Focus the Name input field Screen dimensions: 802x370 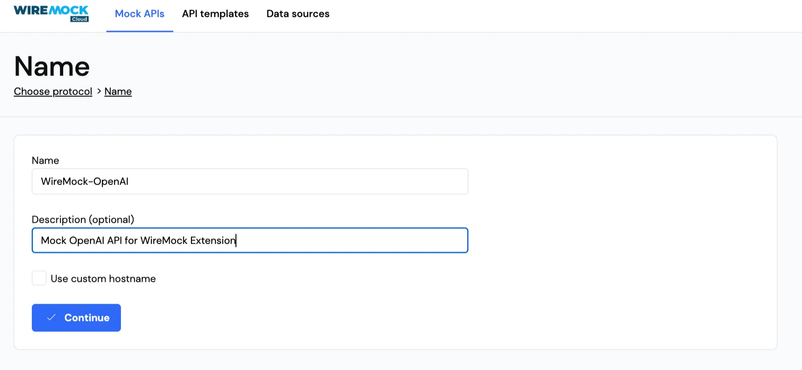[x=250, y=181]
